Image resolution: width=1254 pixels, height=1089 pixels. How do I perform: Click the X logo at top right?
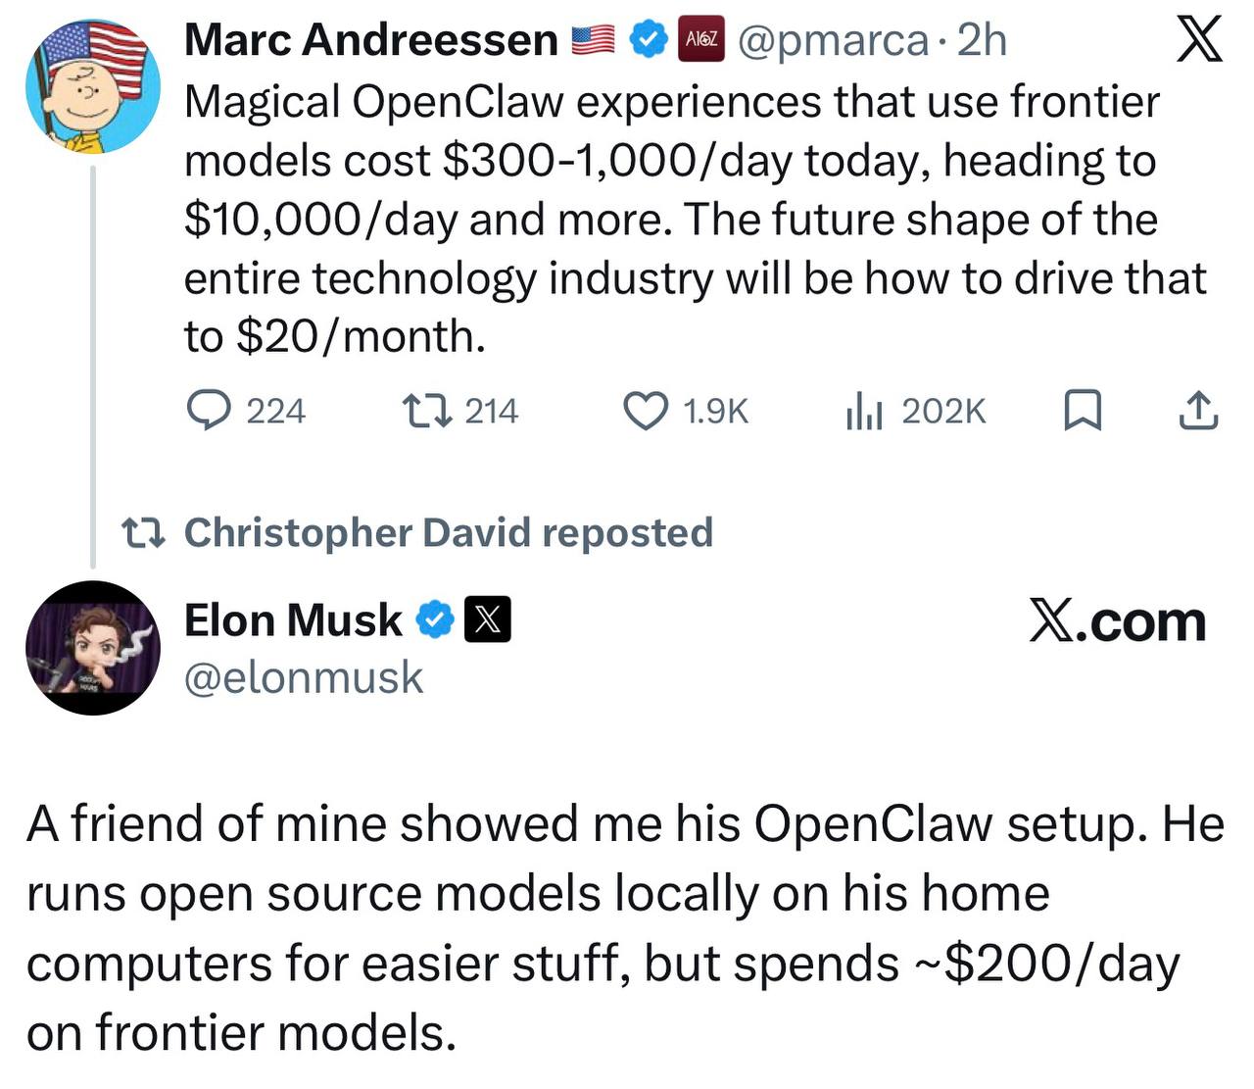1198,40
